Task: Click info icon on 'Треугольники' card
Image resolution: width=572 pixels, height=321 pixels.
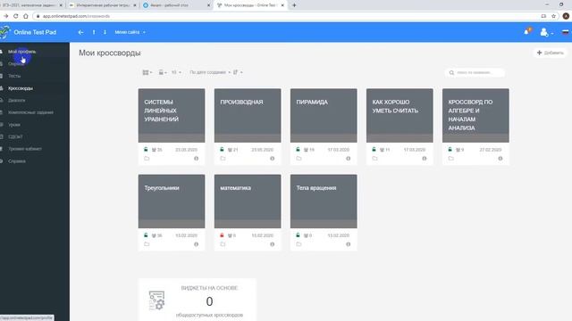Action: 197,244
